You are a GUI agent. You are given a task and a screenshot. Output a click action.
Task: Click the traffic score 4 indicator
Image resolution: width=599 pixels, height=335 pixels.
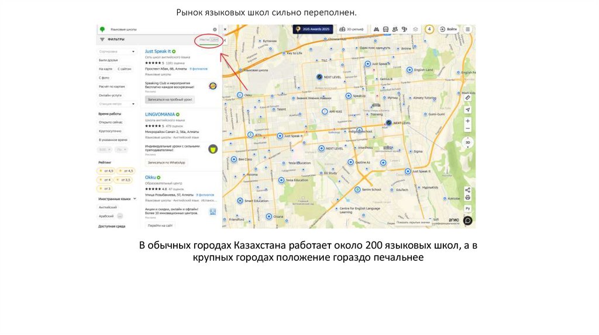(x=429, y=29)
